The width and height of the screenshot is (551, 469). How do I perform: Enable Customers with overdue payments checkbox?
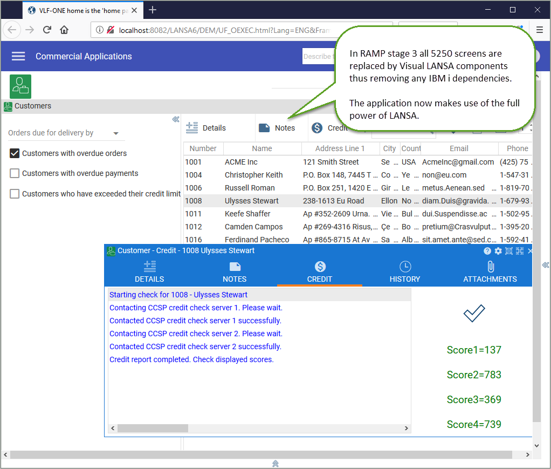15,173
